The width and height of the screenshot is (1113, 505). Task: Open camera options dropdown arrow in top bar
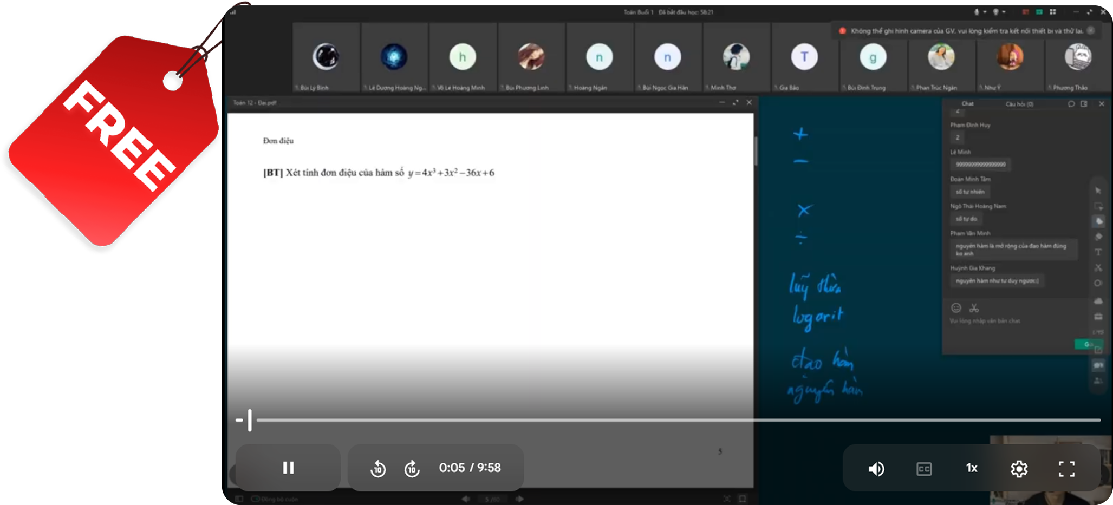(x=1004, y=12)
